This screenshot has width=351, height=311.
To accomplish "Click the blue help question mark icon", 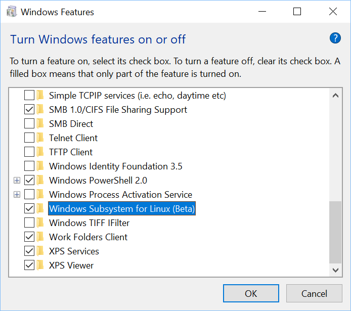I will point(335,38).
